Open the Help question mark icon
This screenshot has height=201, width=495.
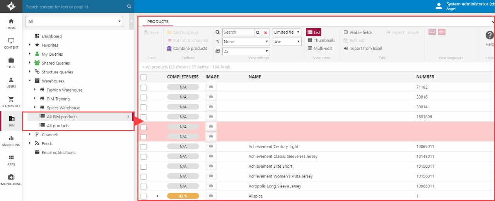pos(490,35)
